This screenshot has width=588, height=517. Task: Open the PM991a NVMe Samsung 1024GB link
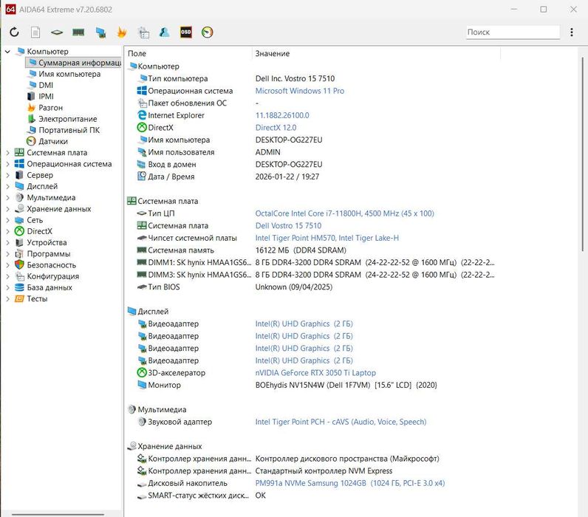350,483
